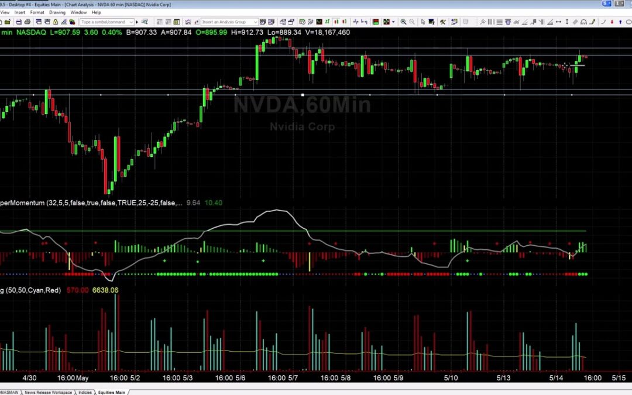Open the View menu

click(5, 12)
